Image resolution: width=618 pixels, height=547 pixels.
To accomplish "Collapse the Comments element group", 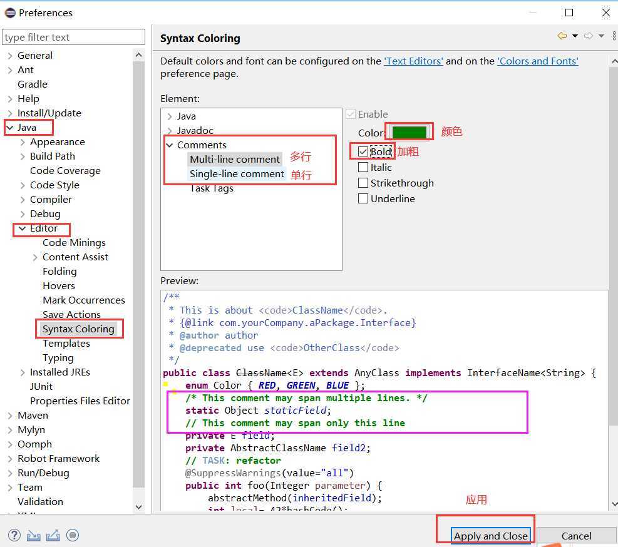I will pos(170,145).
